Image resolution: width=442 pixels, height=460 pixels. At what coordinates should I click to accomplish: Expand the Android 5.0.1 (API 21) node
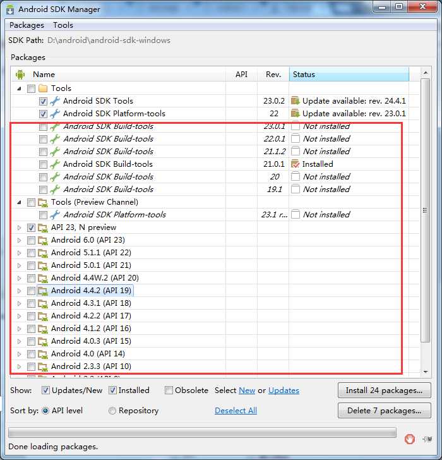[20, 265]
